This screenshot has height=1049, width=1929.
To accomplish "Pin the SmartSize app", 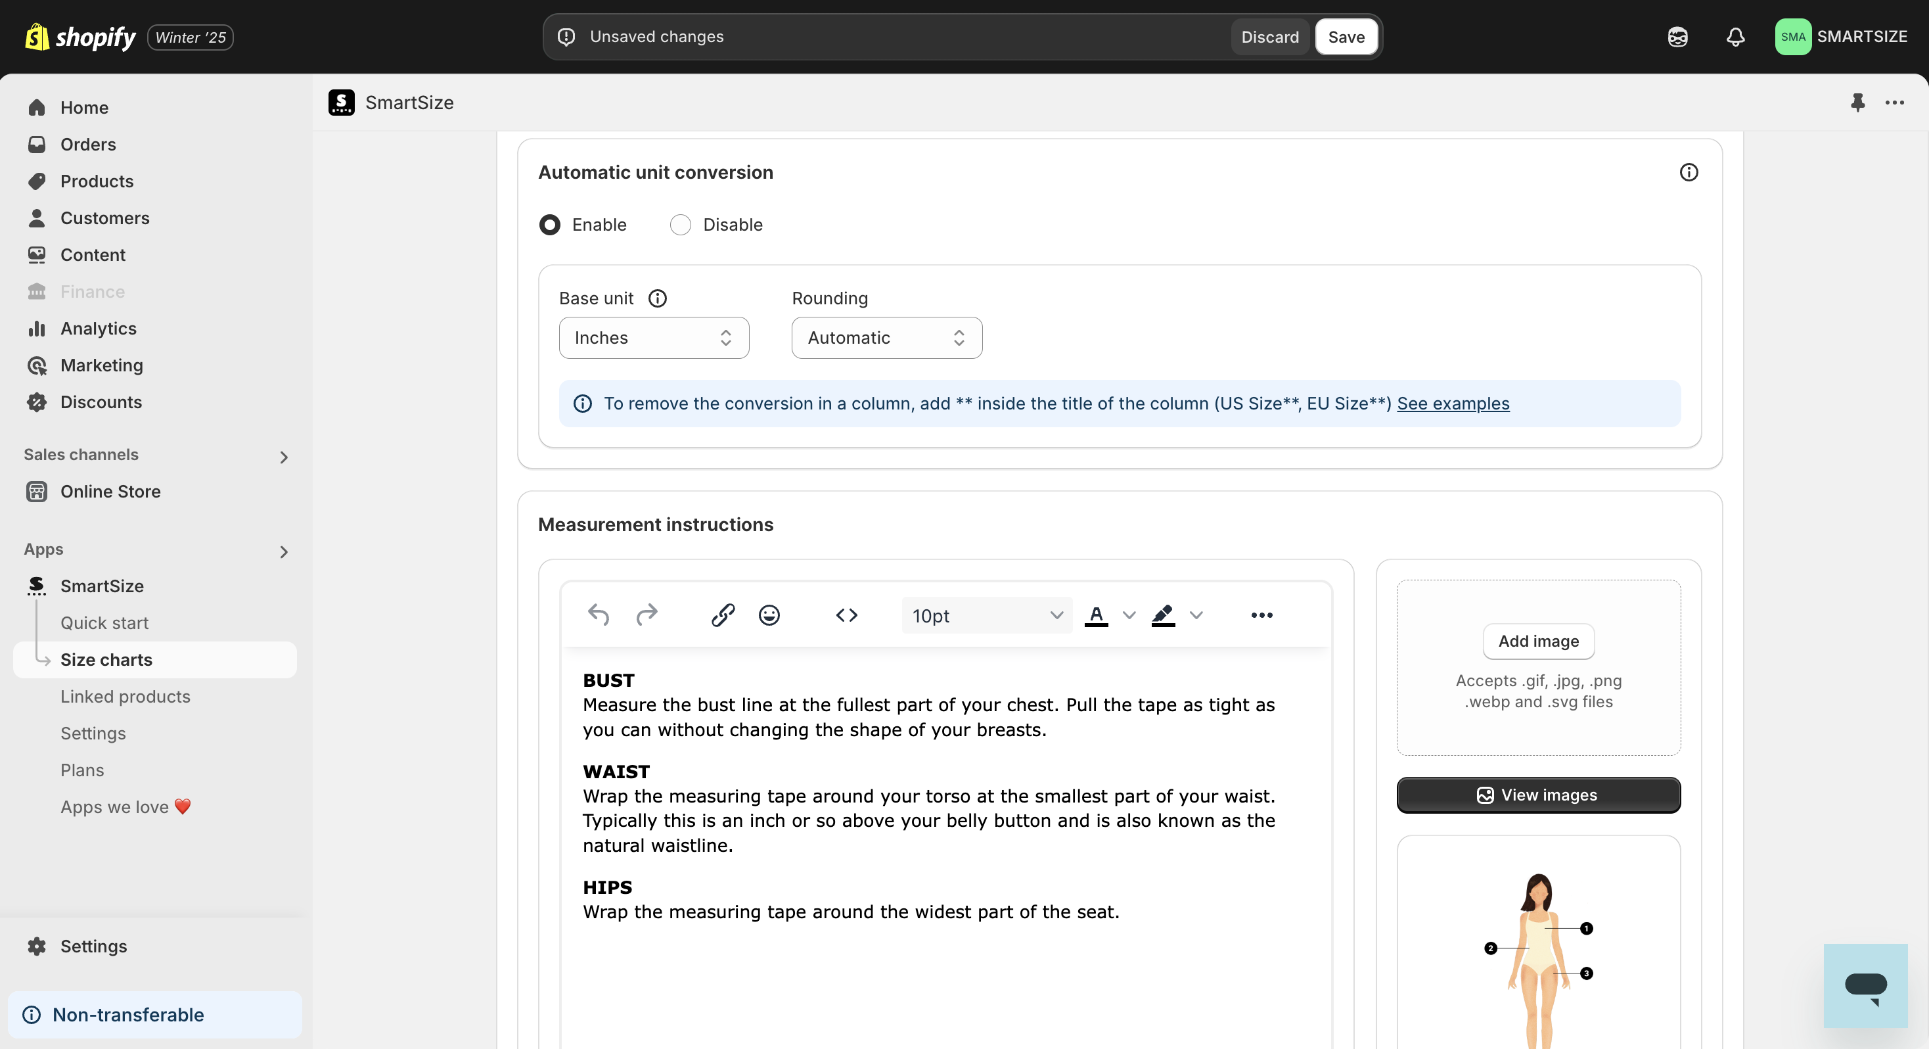I will tap(1857, 103).
